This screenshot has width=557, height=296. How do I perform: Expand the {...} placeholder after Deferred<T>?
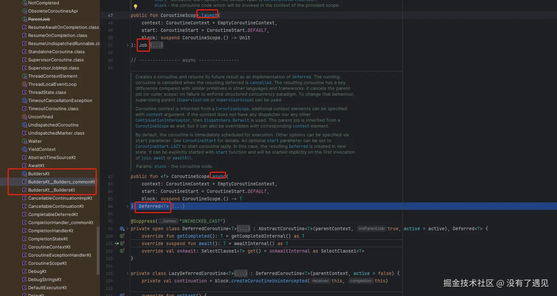(x=178, y=206)
